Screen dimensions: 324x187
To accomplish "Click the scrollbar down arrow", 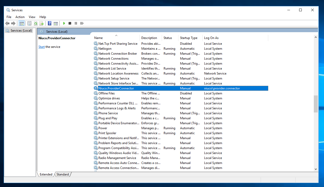I will click(x=316, y=169).
